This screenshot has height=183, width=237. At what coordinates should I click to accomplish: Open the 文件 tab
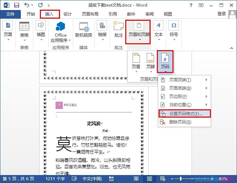(10, 14)
